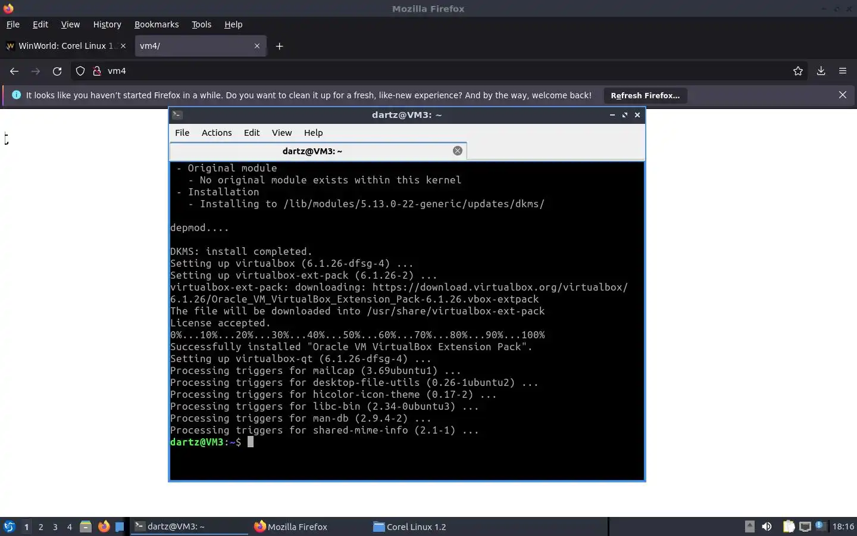Open Firefox History menu
The width and height of the screenshot is (857, 536).
point(107,24)
